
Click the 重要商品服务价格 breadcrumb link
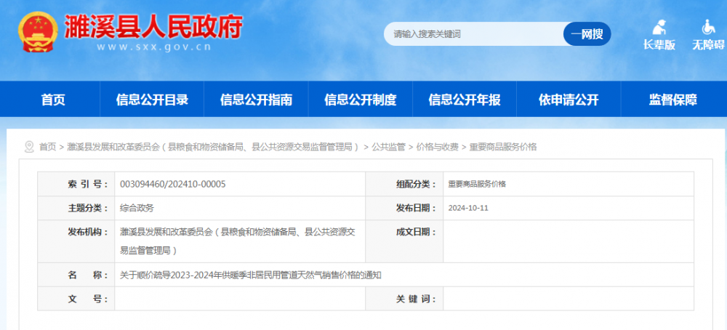(503, 147)
